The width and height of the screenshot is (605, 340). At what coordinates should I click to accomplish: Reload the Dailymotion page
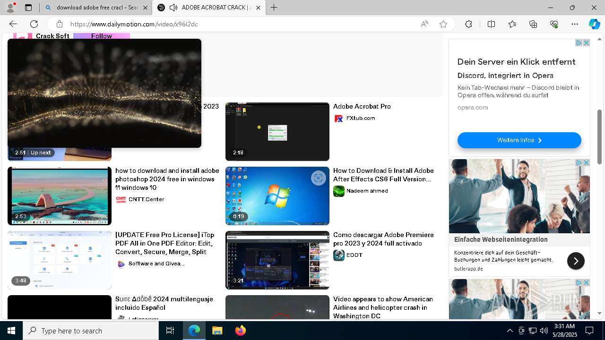(x=34, y=24)
